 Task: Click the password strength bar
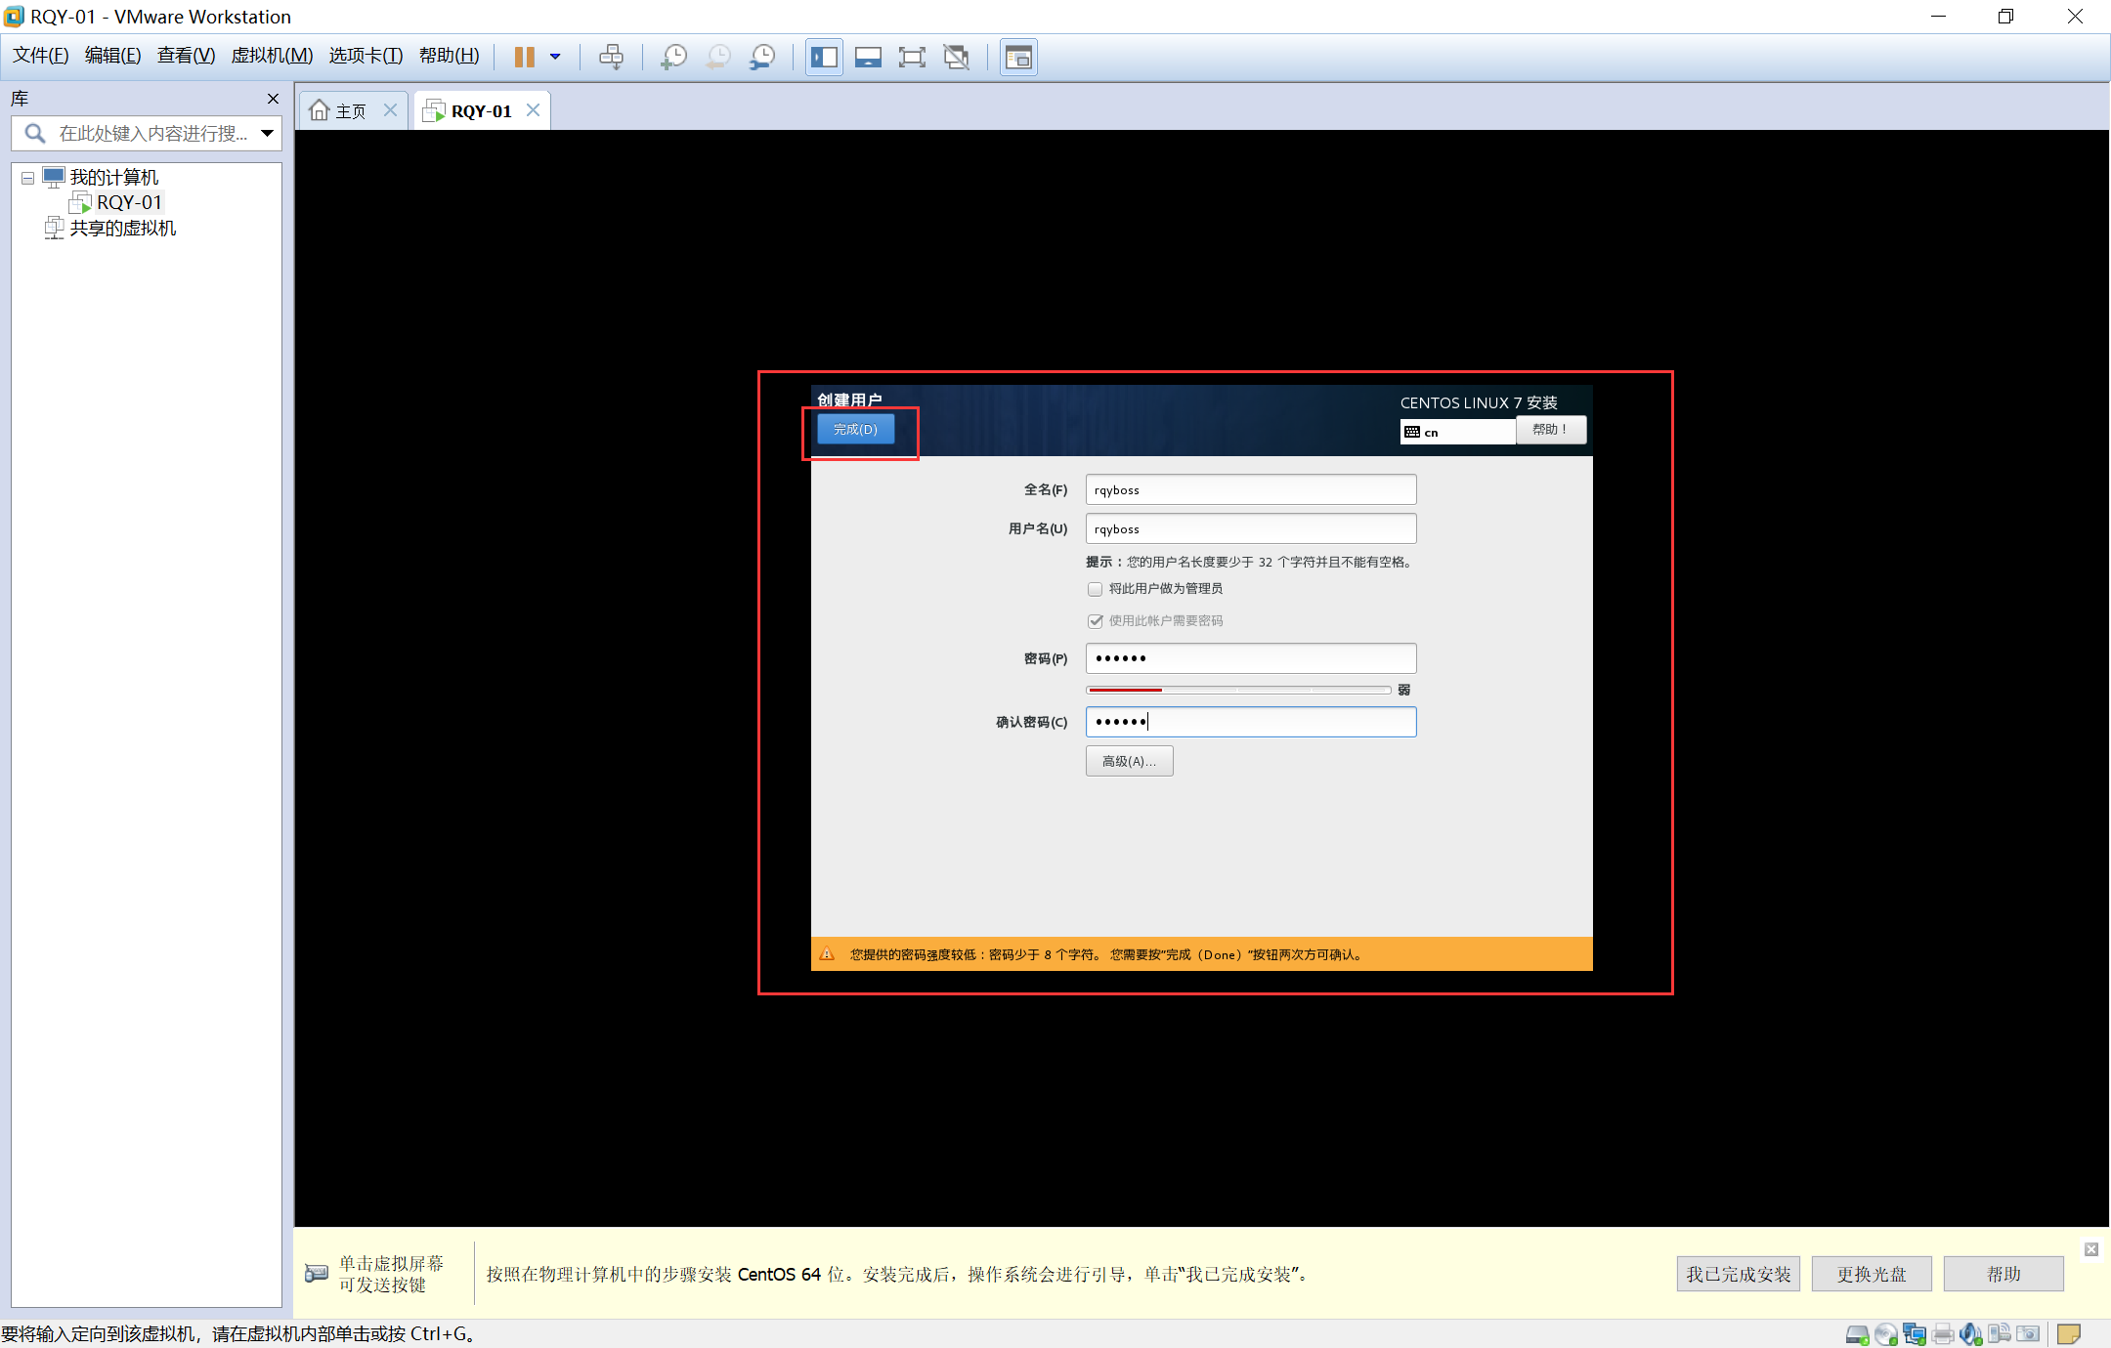coord(1238,690)
